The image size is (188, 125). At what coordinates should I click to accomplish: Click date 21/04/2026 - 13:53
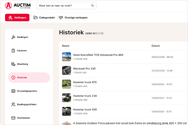[x=162, y=98]
